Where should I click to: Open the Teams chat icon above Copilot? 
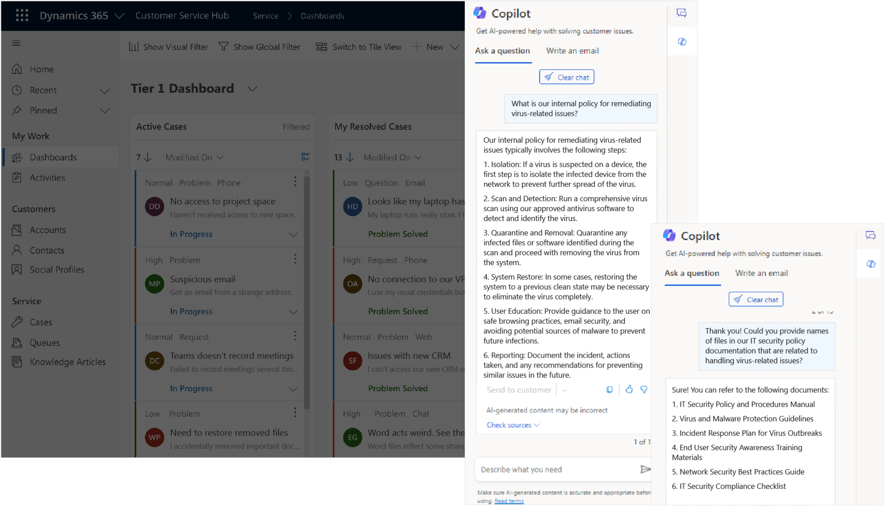681,14
